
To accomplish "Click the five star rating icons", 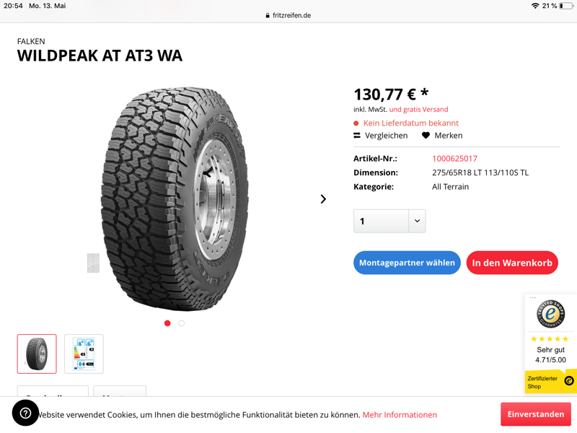I will click(x=550, y=338).
